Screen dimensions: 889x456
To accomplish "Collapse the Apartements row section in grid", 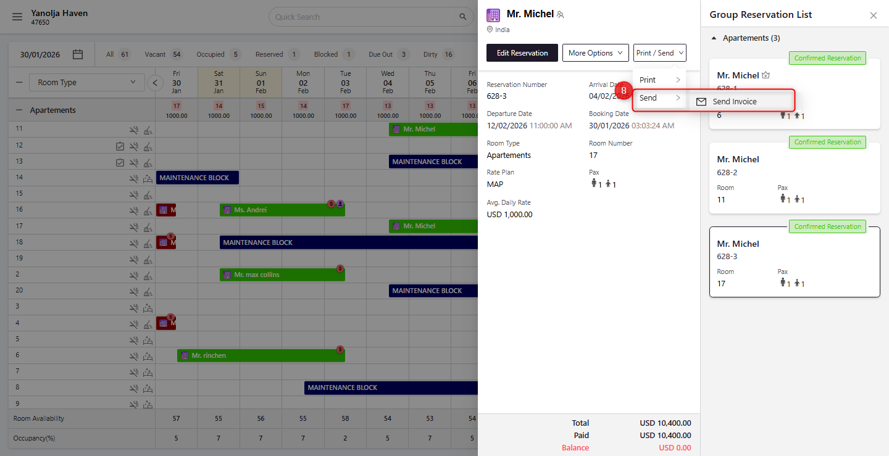I will 18,110.
